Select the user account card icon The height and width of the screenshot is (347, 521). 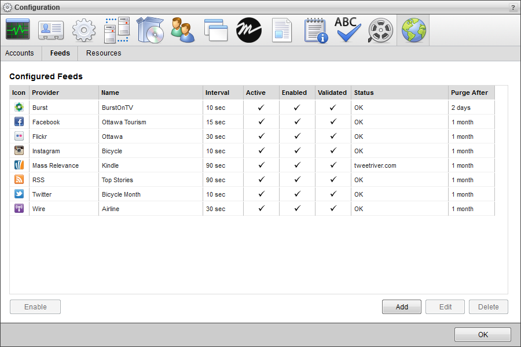click(x=50, y=29)
